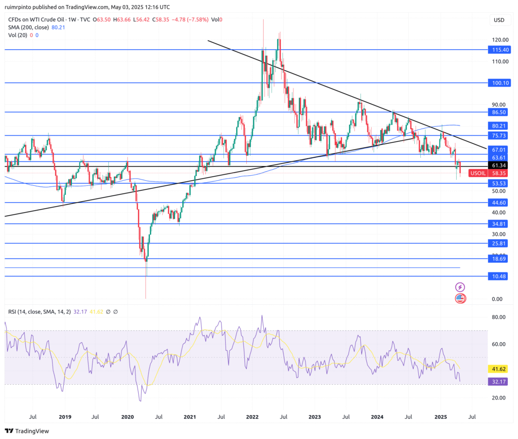The width and height of the screenshot is (518, 439).
Task: Click the purple 32.17 RSI value label
Action: click(x=499, y=381)
